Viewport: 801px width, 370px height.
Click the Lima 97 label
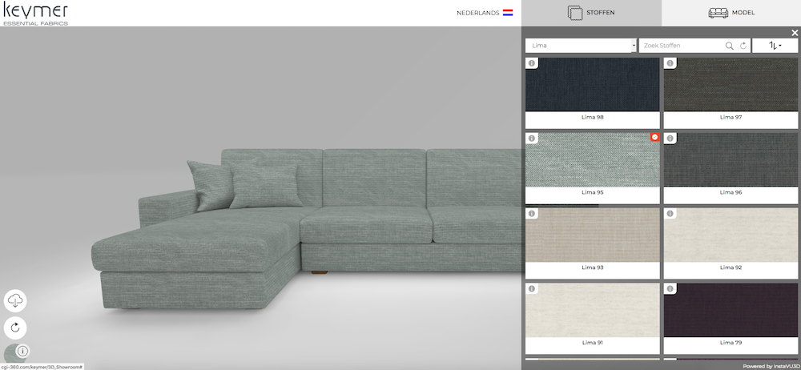click(x=731, y=117)
